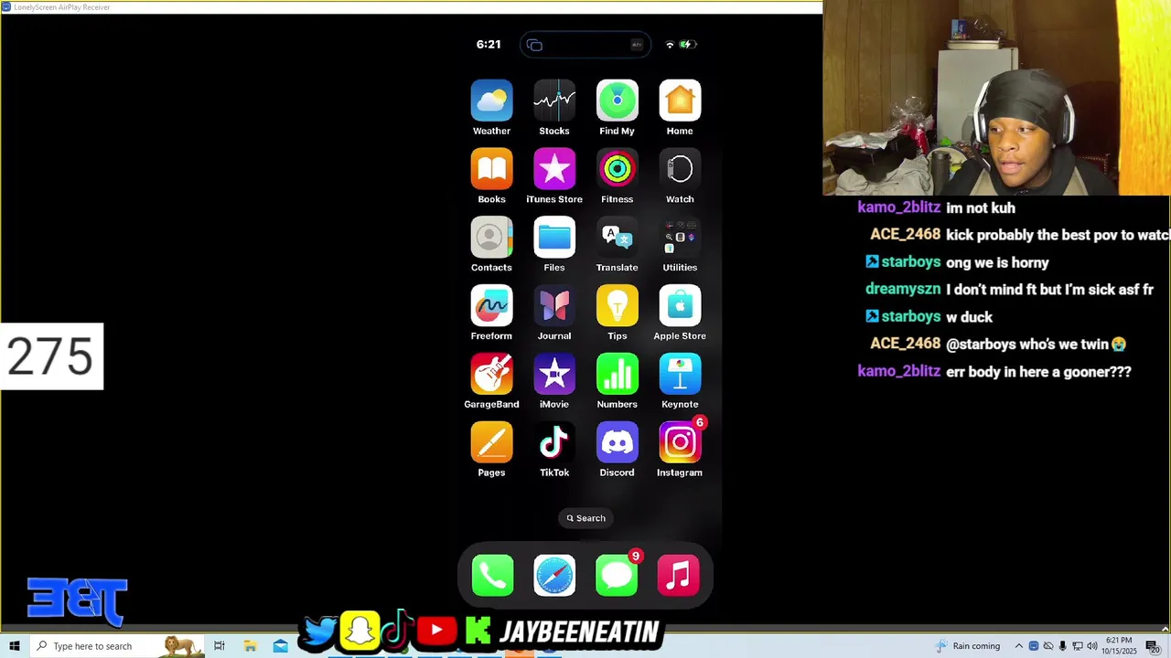
Task: Open the Keynote app
Action: pos(680,375)
